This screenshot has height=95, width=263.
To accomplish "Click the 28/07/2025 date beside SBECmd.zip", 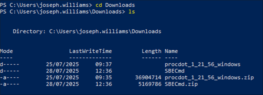I will click(x=62, y=84).
